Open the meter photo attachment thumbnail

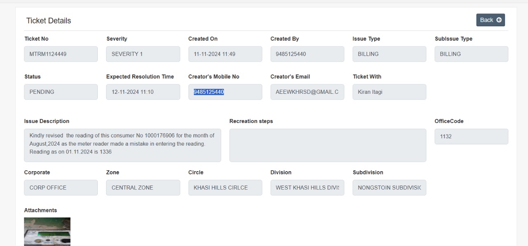coord(47,232)
